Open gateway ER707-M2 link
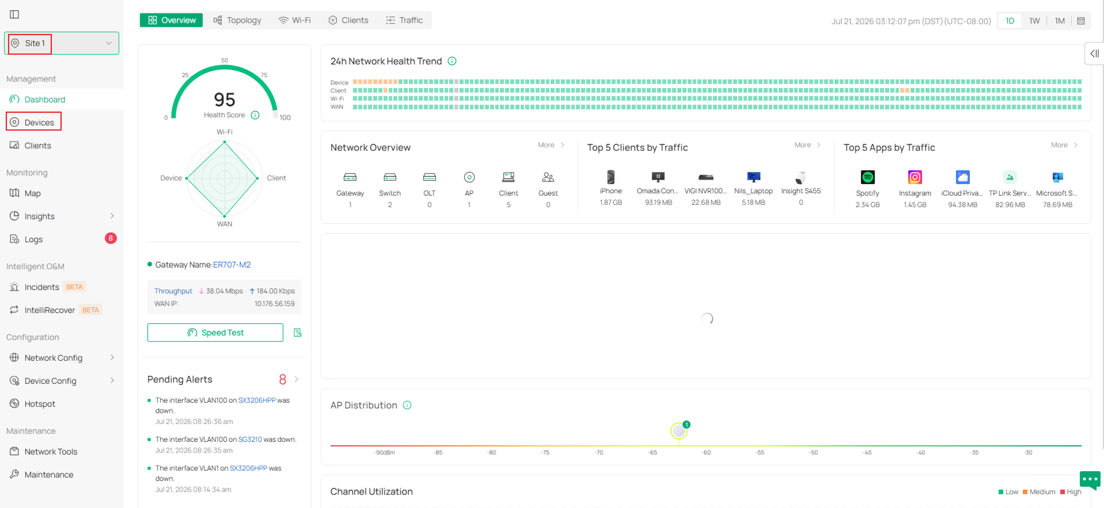Screen dimensions: 1104x508 pos(232,265)
